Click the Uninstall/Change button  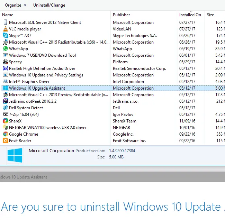[49, 5]
